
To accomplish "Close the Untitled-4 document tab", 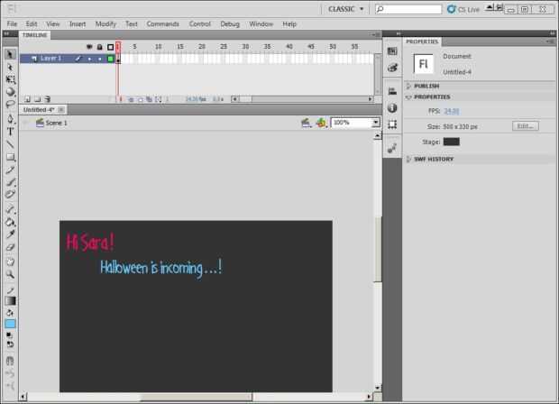I will [x=61, y=110].
